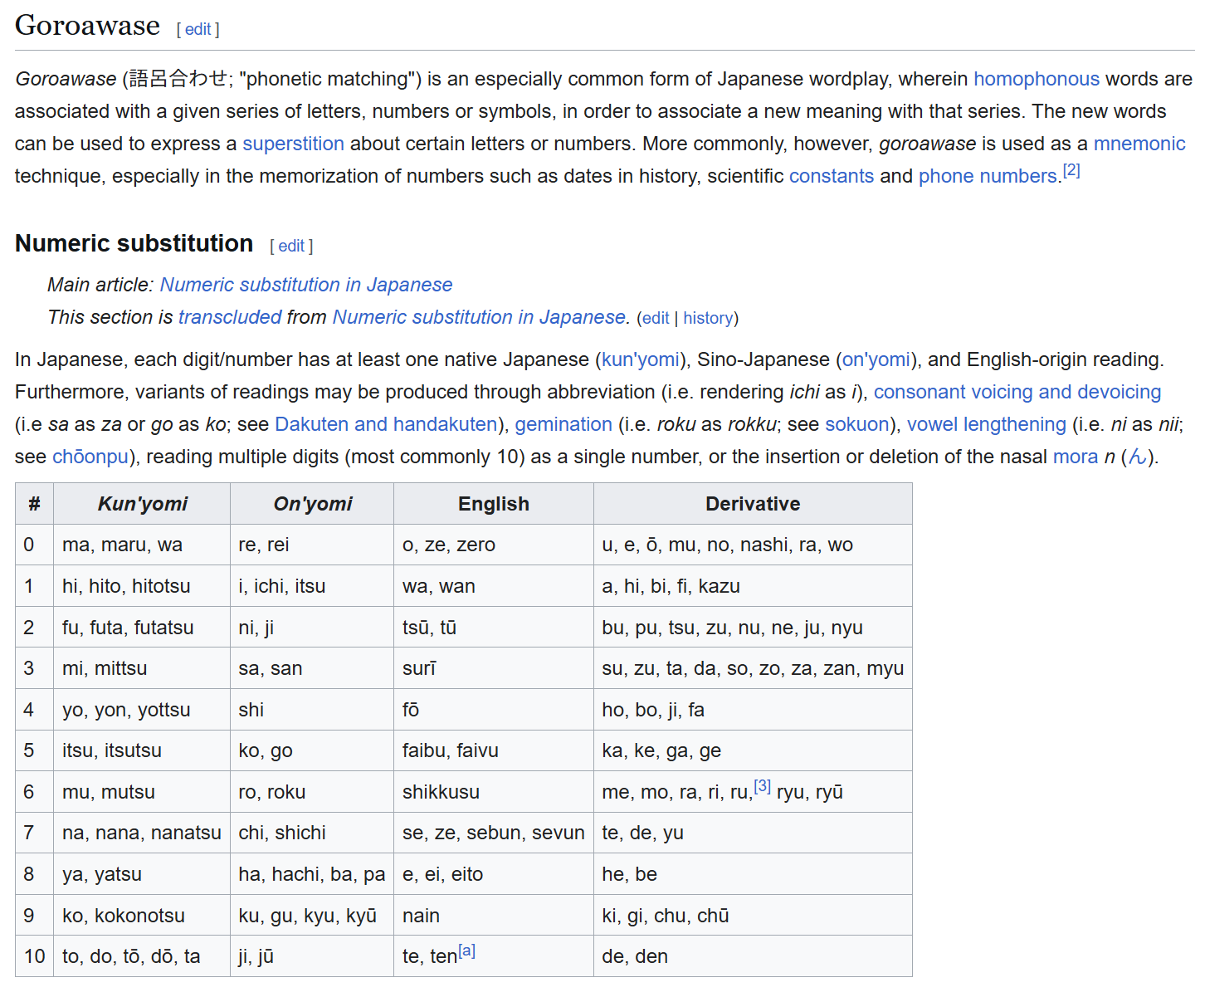Select the cell 'nain'

[494, 916]
